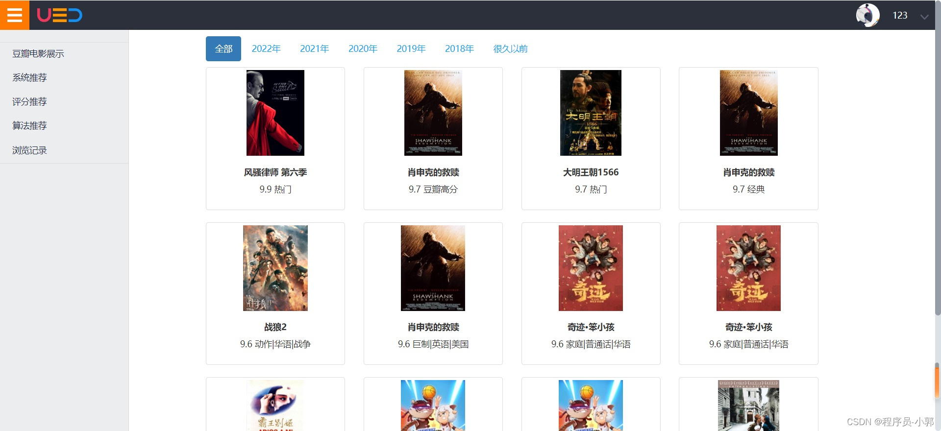Click text 9.6 动作|华语|战争
The width and height of the screenshot is (941, 431).
[x=275, y=344]
